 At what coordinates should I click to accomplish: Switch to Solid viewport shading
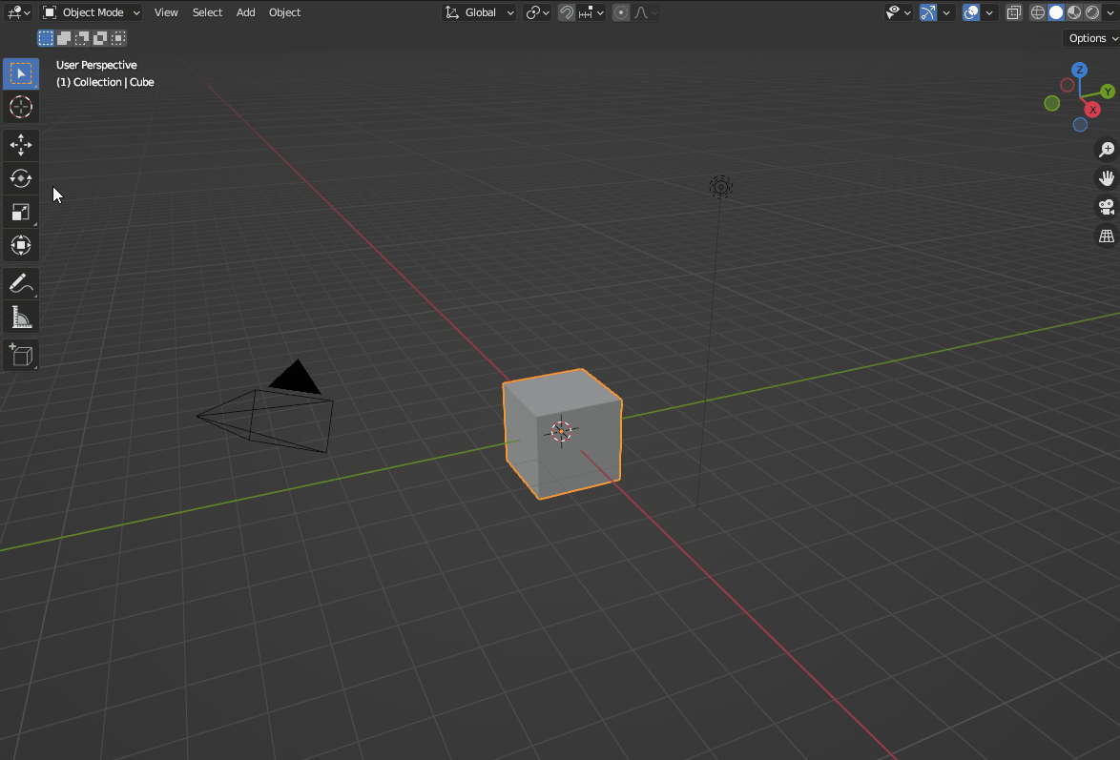point(1056,12)
